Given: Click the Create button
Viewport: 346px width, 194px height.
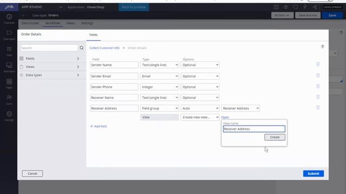Looking at the screenshot, I should pyautogui.click(x=275, y=137).
